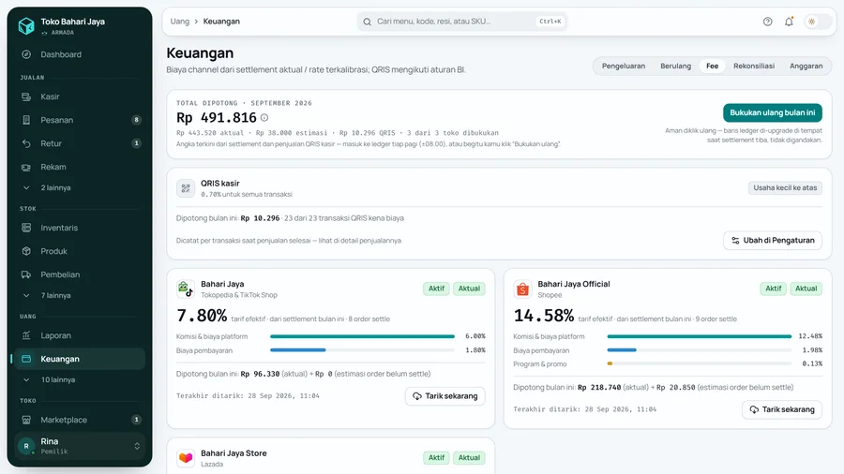
Task: Click the info icon beside Rp 491.816
Action: (x=264, y=118)
